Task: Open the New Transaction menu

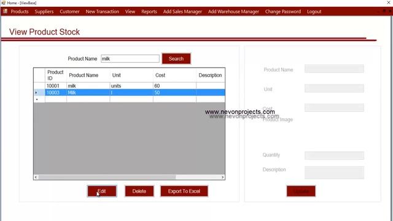Action: 103,12
